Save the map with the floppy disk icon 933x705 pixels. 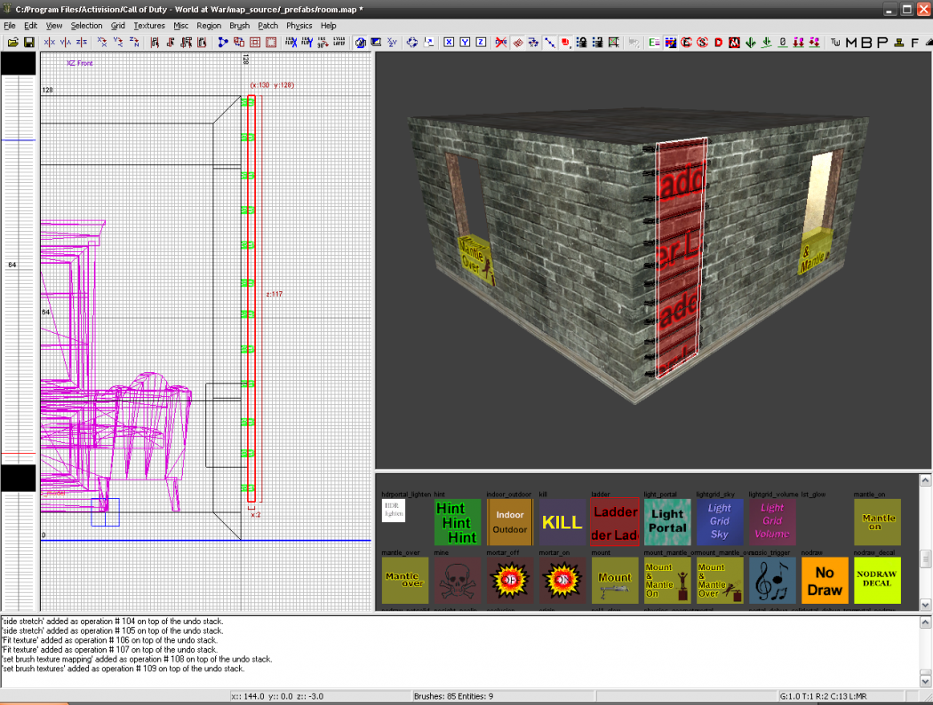point(29,43)
